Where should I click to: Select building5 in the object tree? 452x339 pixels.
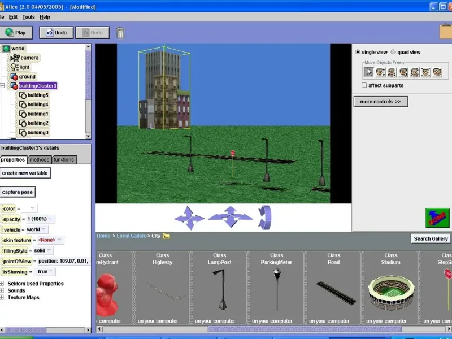[34, 95]
